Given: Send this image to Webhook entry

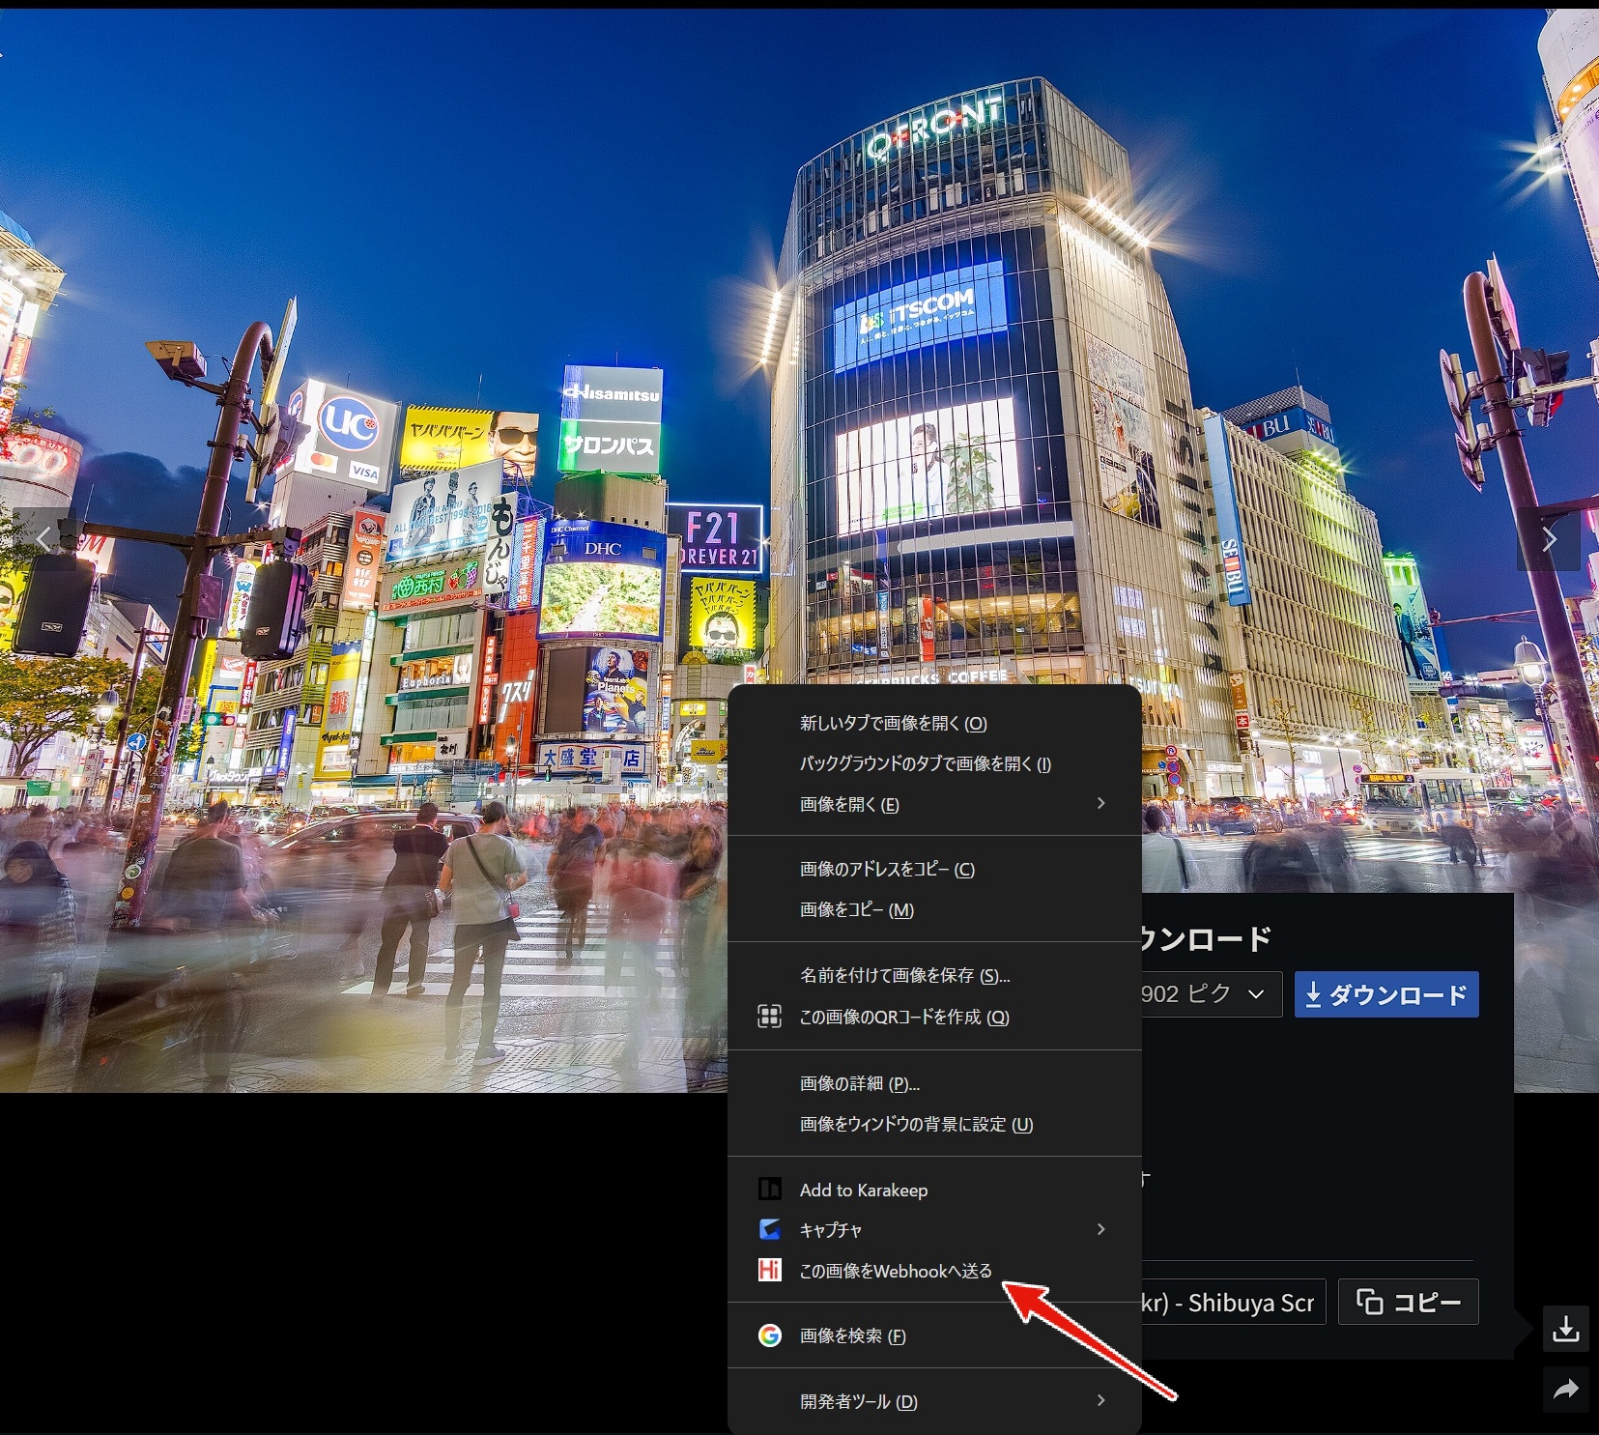Looking at the screenshot, I should pyautogui.click(x=934, y=1271).
